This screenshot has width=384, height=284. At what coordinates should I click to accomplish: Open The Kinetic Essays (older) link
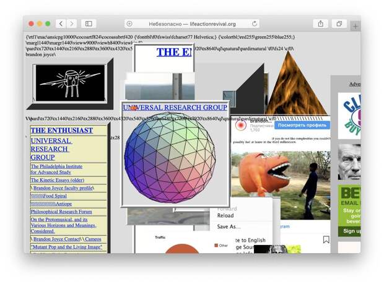(58, 180)
